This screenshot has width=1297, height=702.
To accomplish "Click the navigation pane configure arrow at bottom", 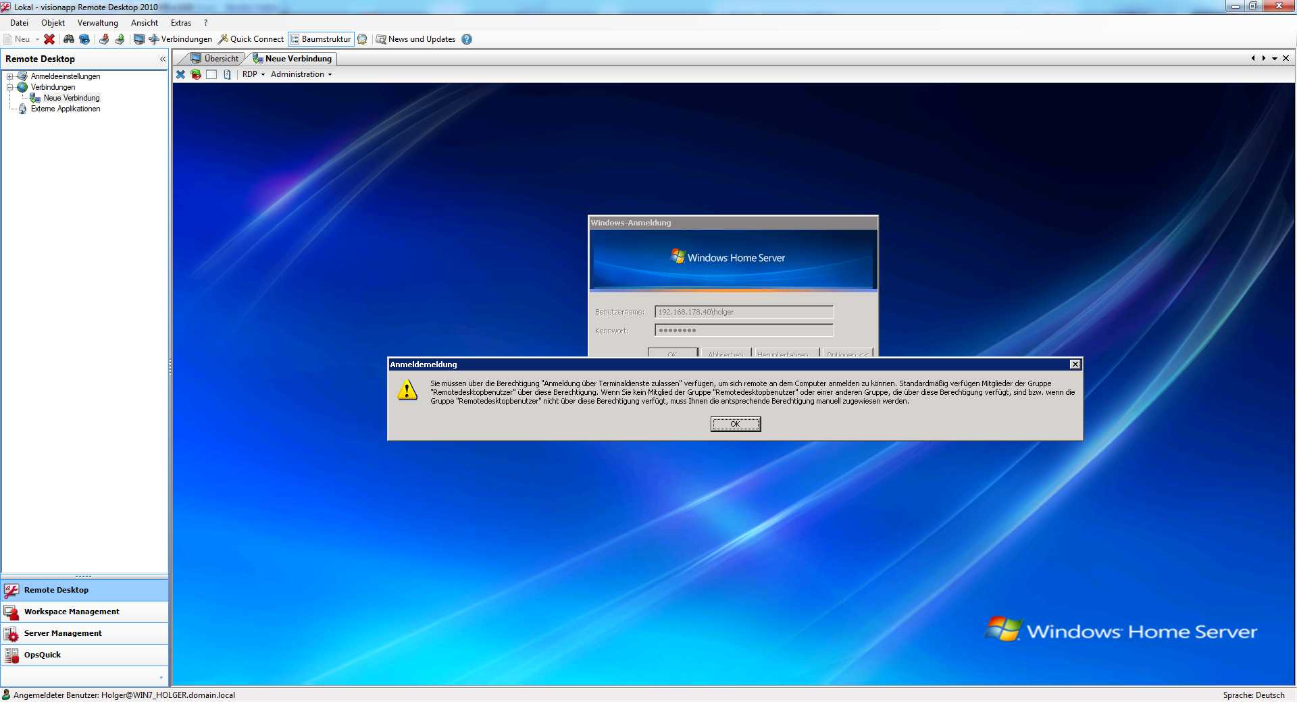I will (x=161, y=677).
